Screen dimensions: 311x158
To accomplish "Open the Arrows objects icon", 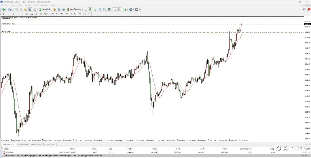I will click(x=45, y=14).
